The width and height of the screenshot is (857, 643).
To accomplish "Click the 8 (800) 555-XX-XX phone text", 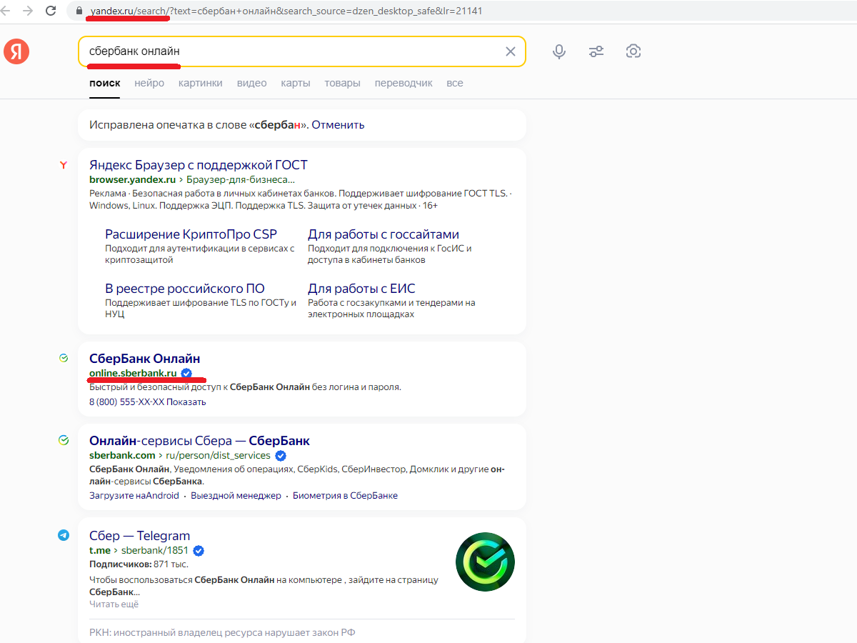I will 126,402.
